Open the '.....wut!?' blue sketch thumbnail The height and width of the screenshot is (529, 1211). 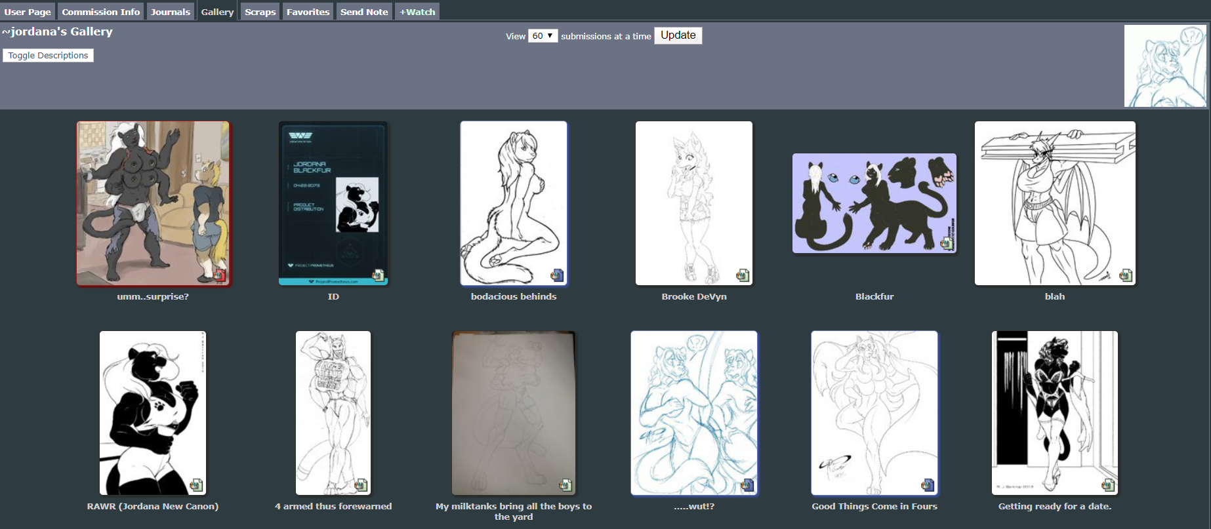click(x=694, y=413)
